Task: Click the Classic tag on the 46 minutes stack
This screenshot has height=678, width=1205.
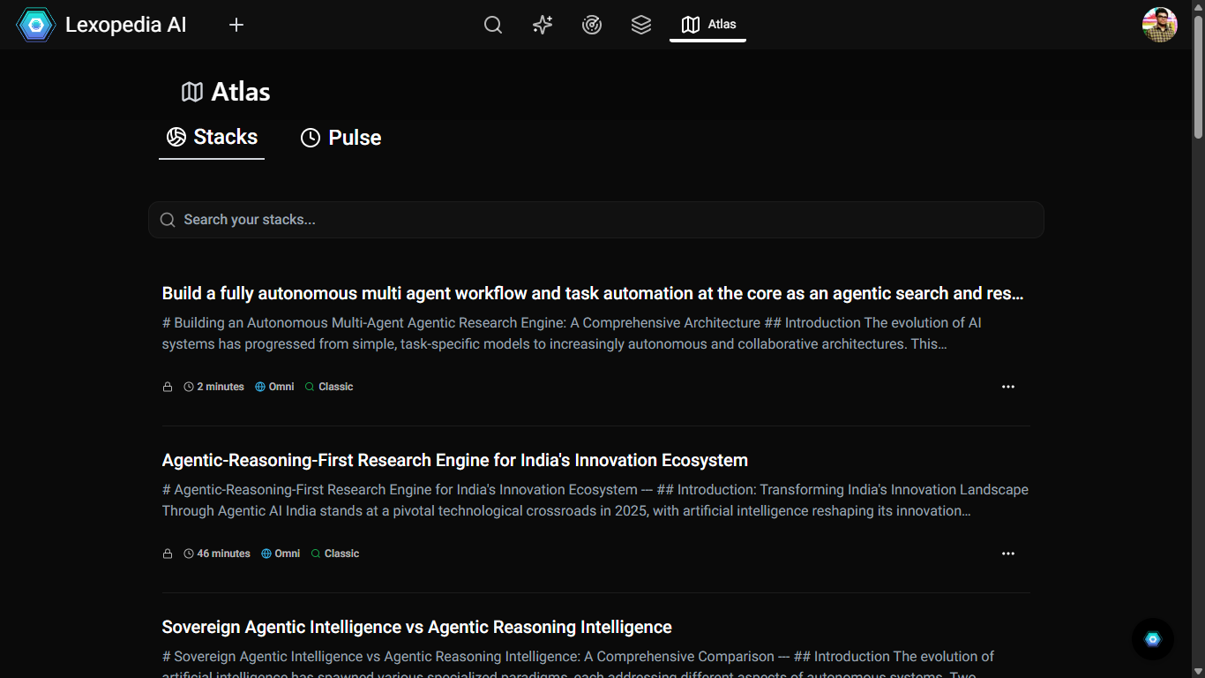Action: coord(335,554)
